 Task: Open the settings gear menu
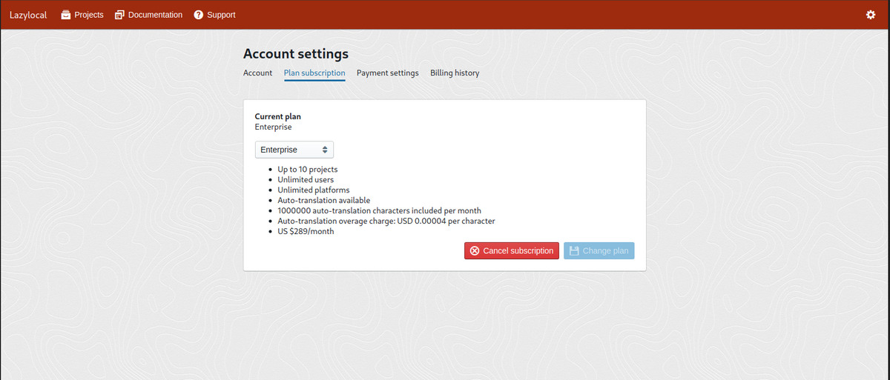(871, 15)
